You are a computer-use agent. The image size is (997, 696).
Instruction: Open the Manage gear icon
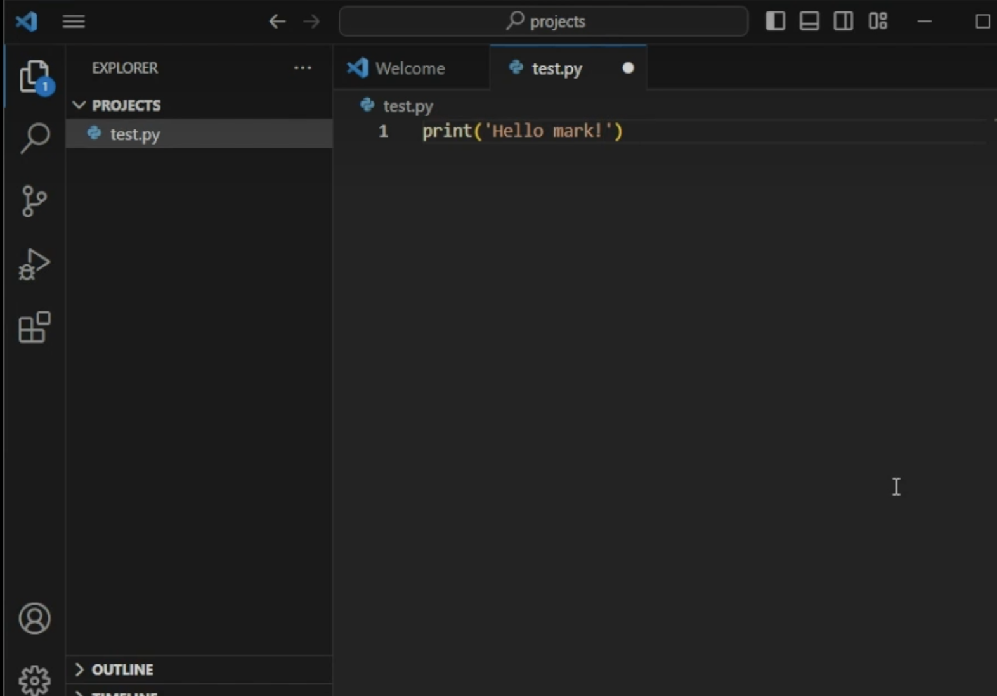[34, 681]
